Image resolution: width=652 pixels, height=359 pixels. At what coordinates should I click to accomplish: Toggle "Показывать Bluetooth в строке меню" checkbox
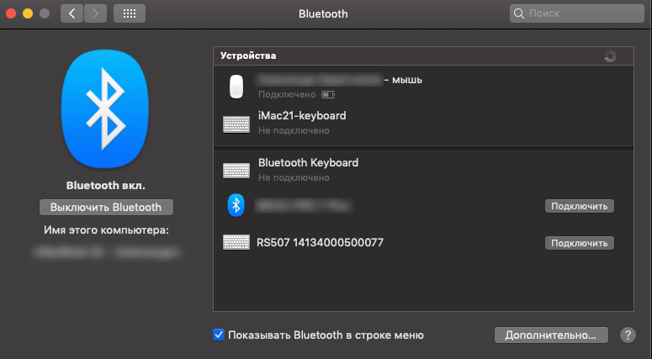(219, 335)
